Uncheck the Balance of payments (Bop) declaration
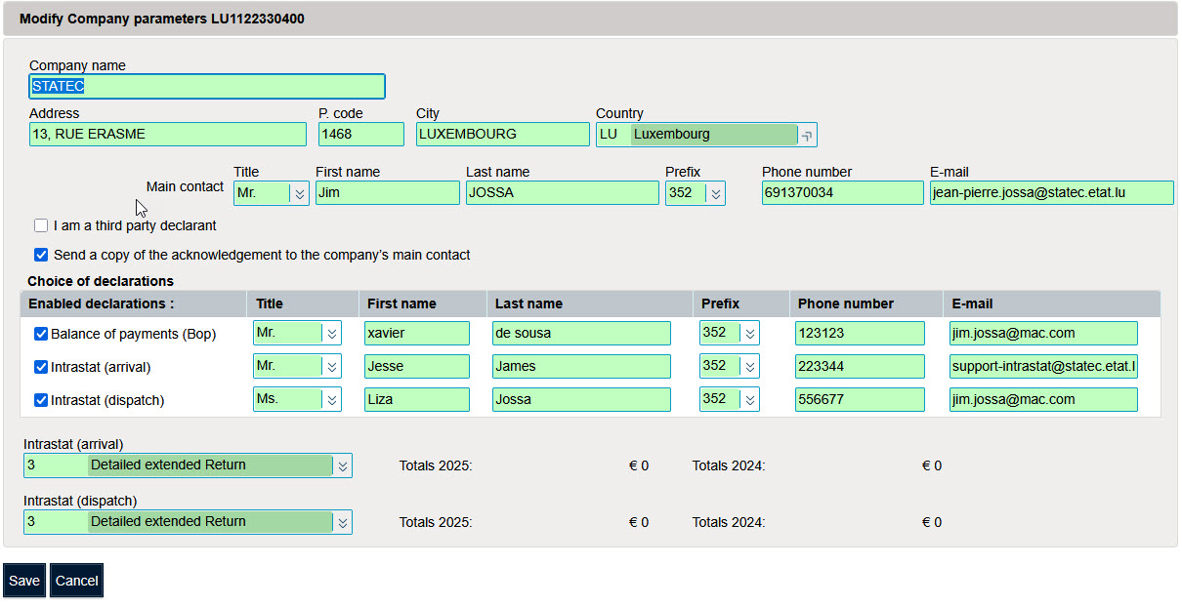 [x=41, y=333]
